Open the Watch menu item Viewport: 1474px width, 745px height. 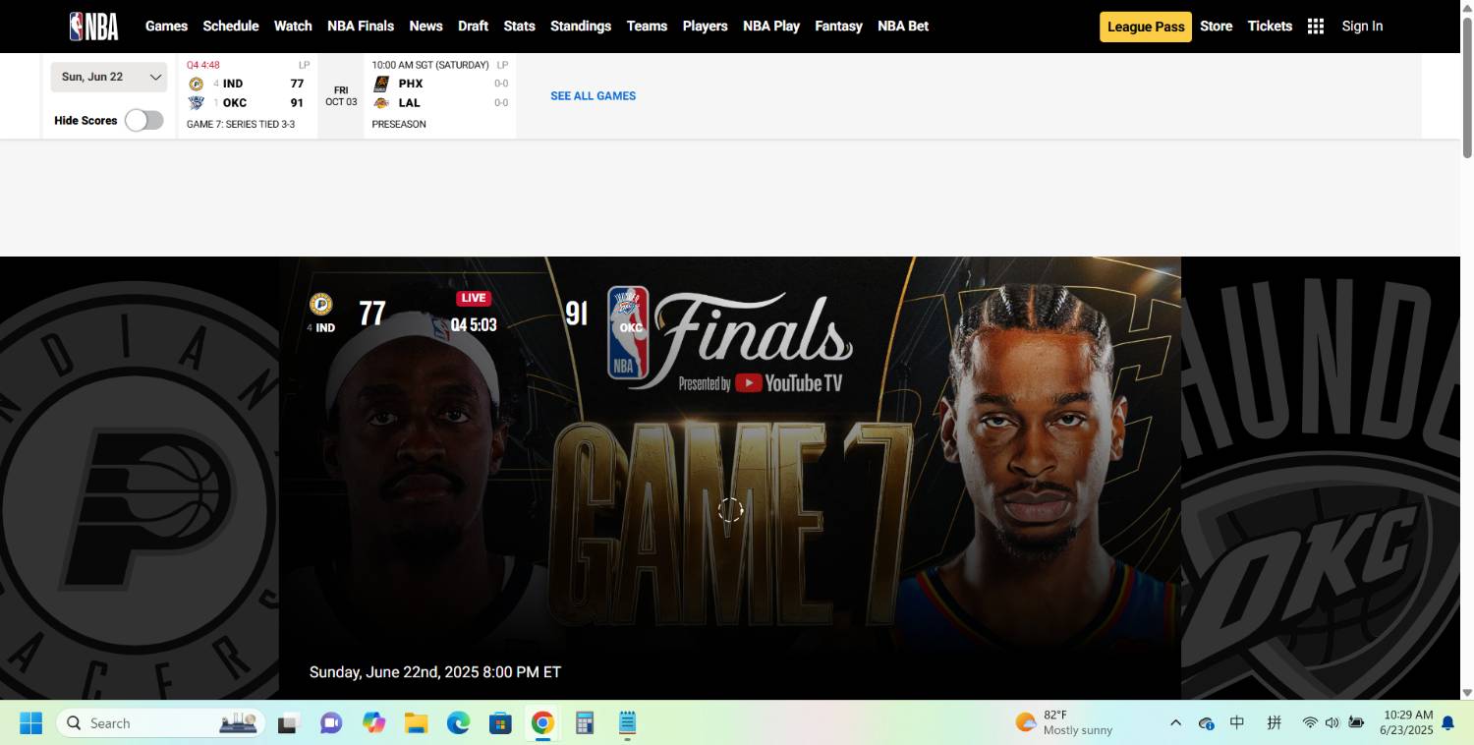tap(293, 27)
